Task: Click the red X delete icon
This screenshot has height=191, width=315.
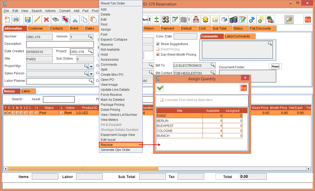Action: click(46, 20)
